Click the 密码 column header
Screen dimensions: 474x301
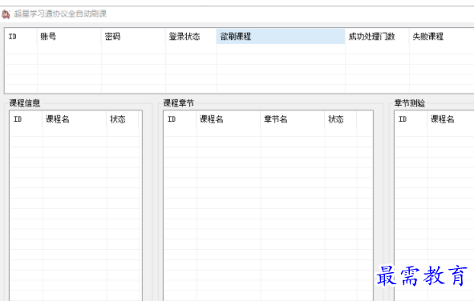[x=133, y=37]
